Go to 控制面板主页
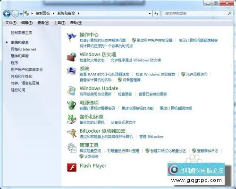236x189 pixels. (21, 33)
